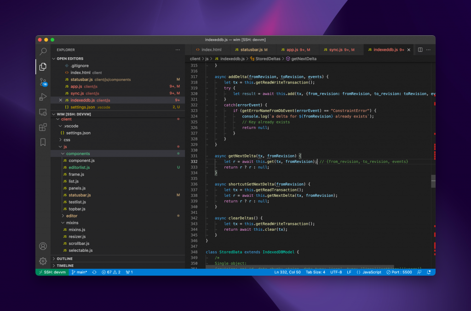
Task: Close the indexeddb.js editor tab
Action: (409, 50)
